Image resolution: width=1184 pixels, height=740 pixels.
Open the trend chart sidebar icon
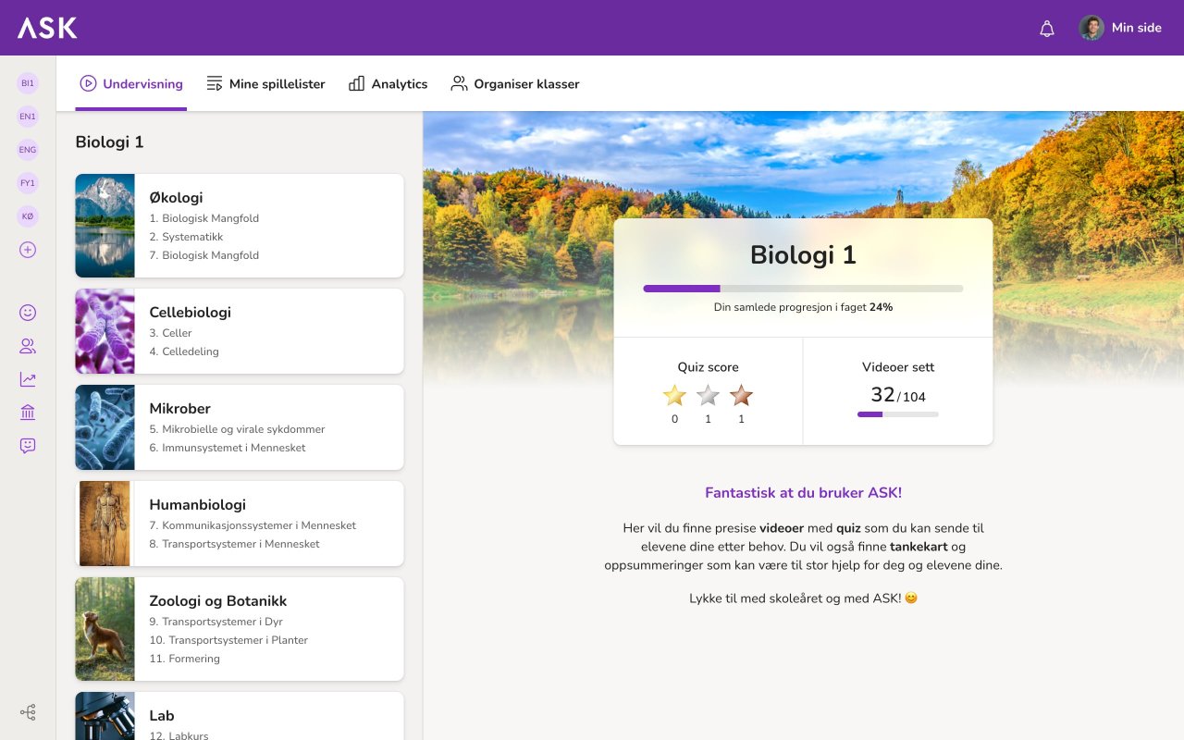click(x=28, y=379)
